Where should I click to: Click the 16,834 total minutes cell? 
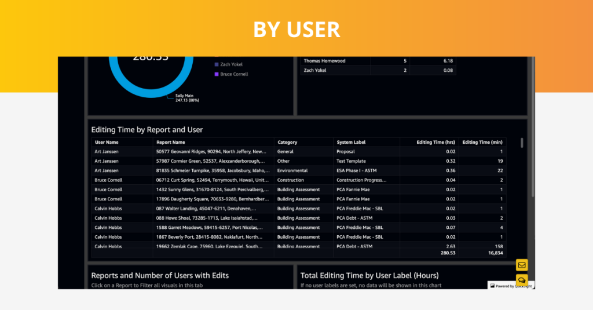point(496,253)
